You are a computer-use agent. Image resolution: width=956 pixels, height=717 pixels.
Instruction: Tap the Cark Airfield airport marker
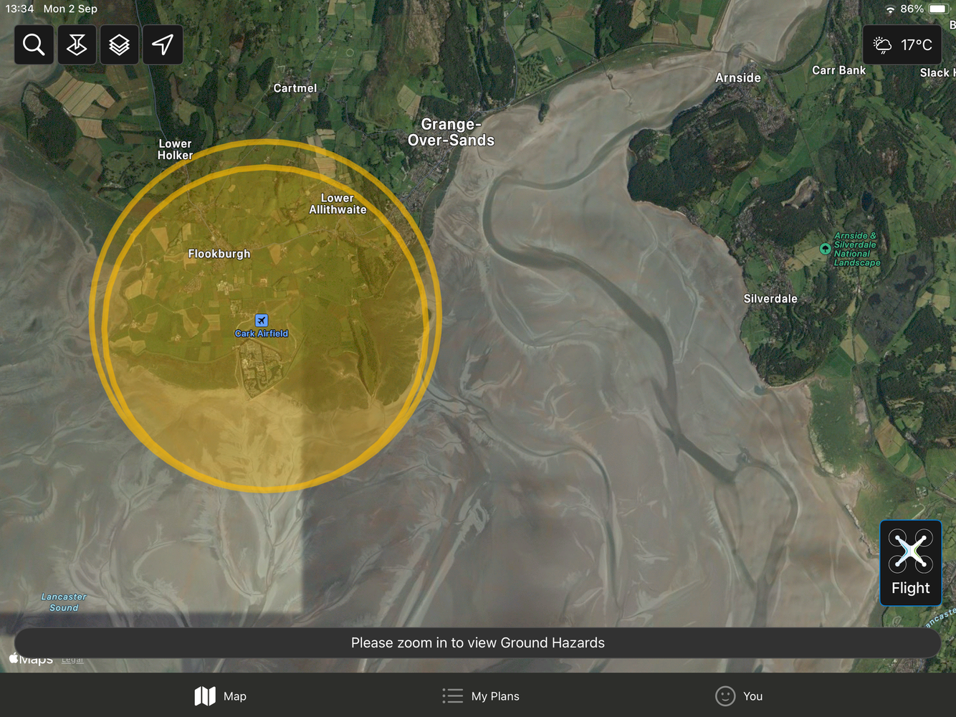(262, 320)
